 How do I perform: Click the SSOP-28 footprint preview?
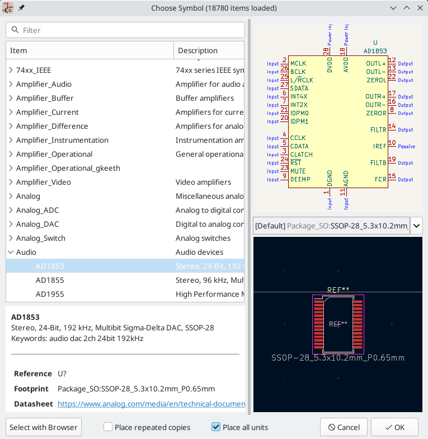(x=338, y=324)
